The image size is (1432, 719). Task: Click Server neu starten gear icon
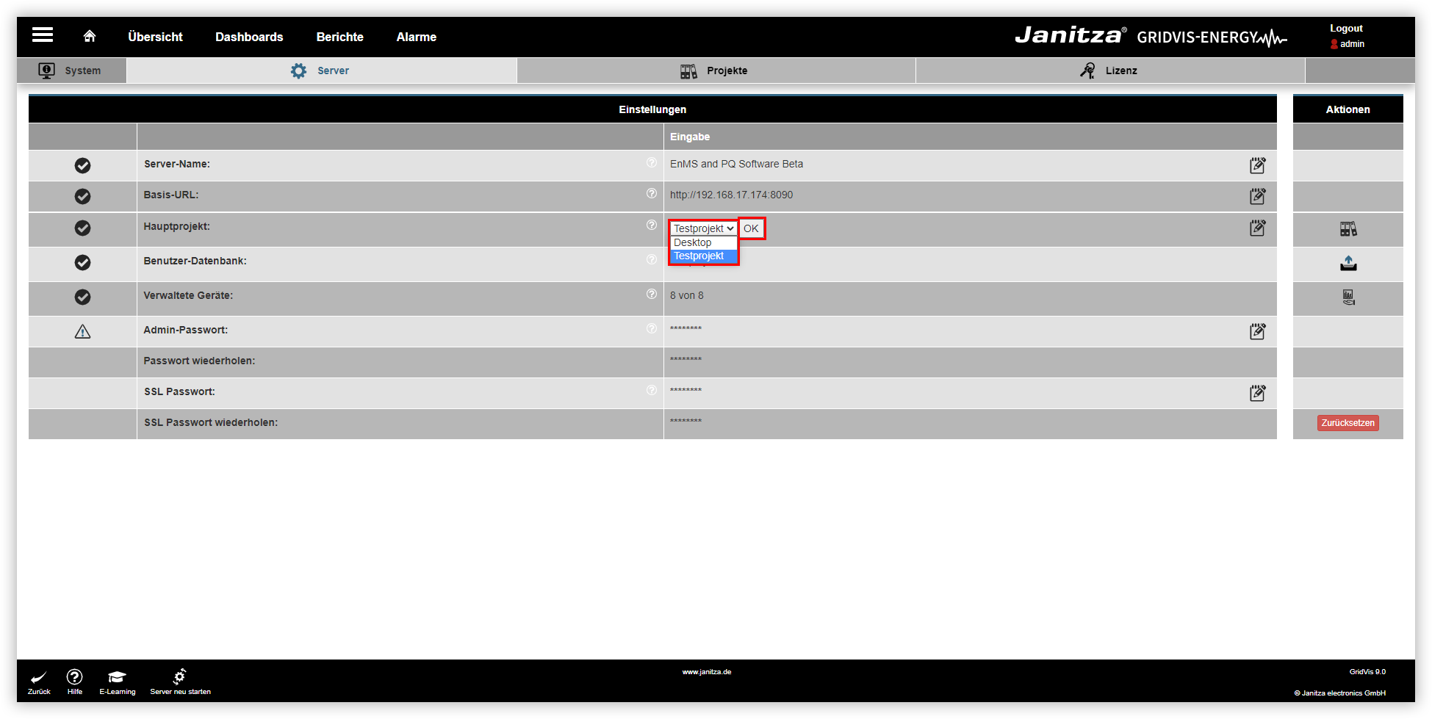pyautogui.click(x=179, y=674)
